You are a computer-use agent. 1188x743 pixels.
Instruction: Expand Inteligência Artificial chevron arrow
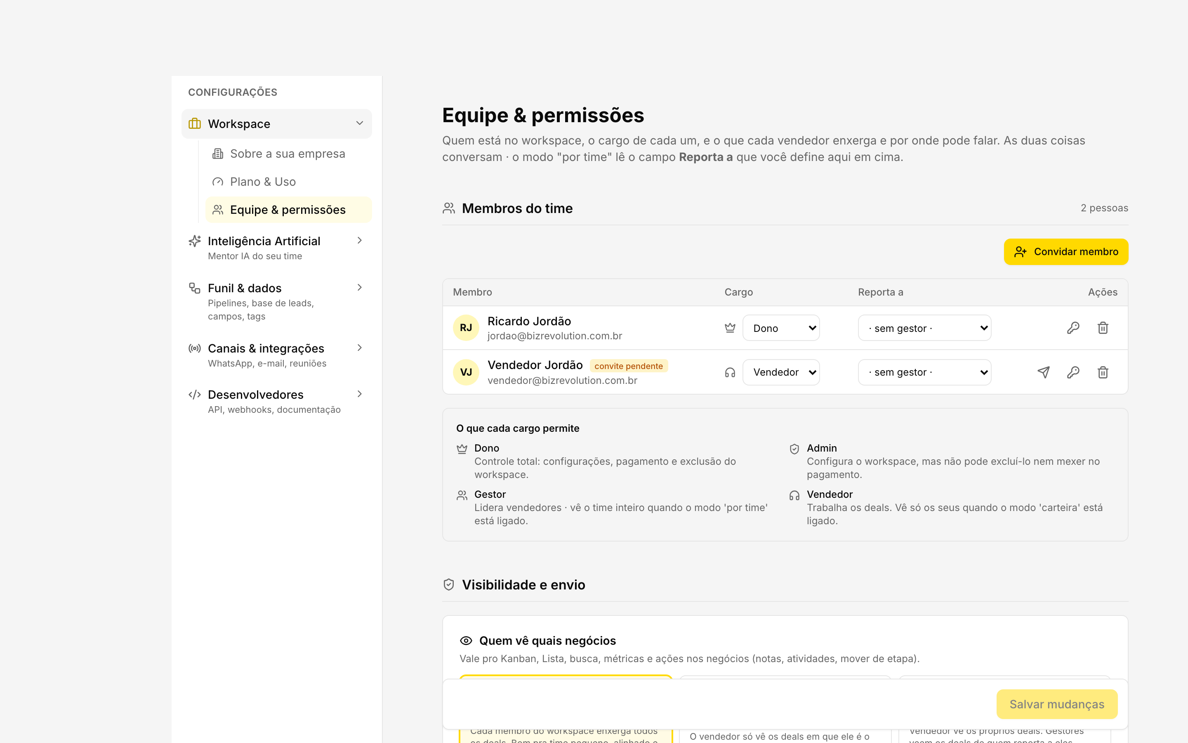[360, 240]
